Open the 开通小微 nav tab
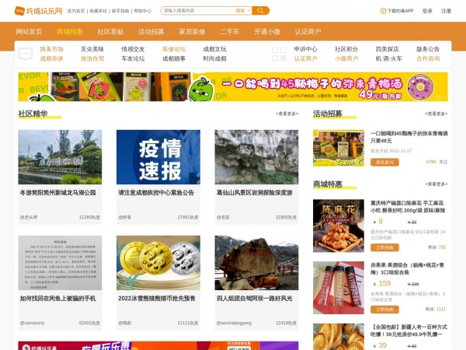The image size is (466, 350). [267, 32]
